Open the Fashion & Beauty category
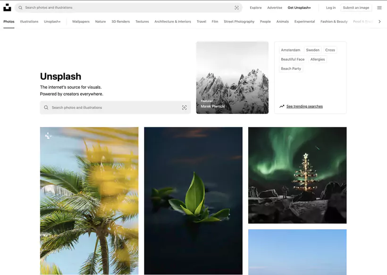The height and width of the screenshot is (275, 387). [334, 21]
